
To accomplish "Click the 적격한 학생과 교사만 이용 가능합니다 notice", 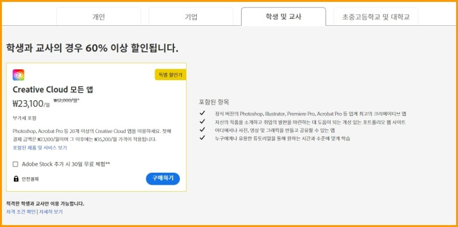I will (45, 204).
